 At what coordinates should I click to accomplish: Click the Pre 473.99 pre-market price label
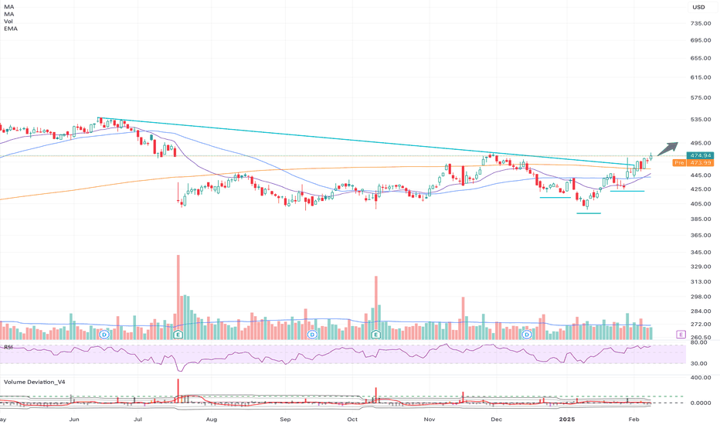coord(694,162)
